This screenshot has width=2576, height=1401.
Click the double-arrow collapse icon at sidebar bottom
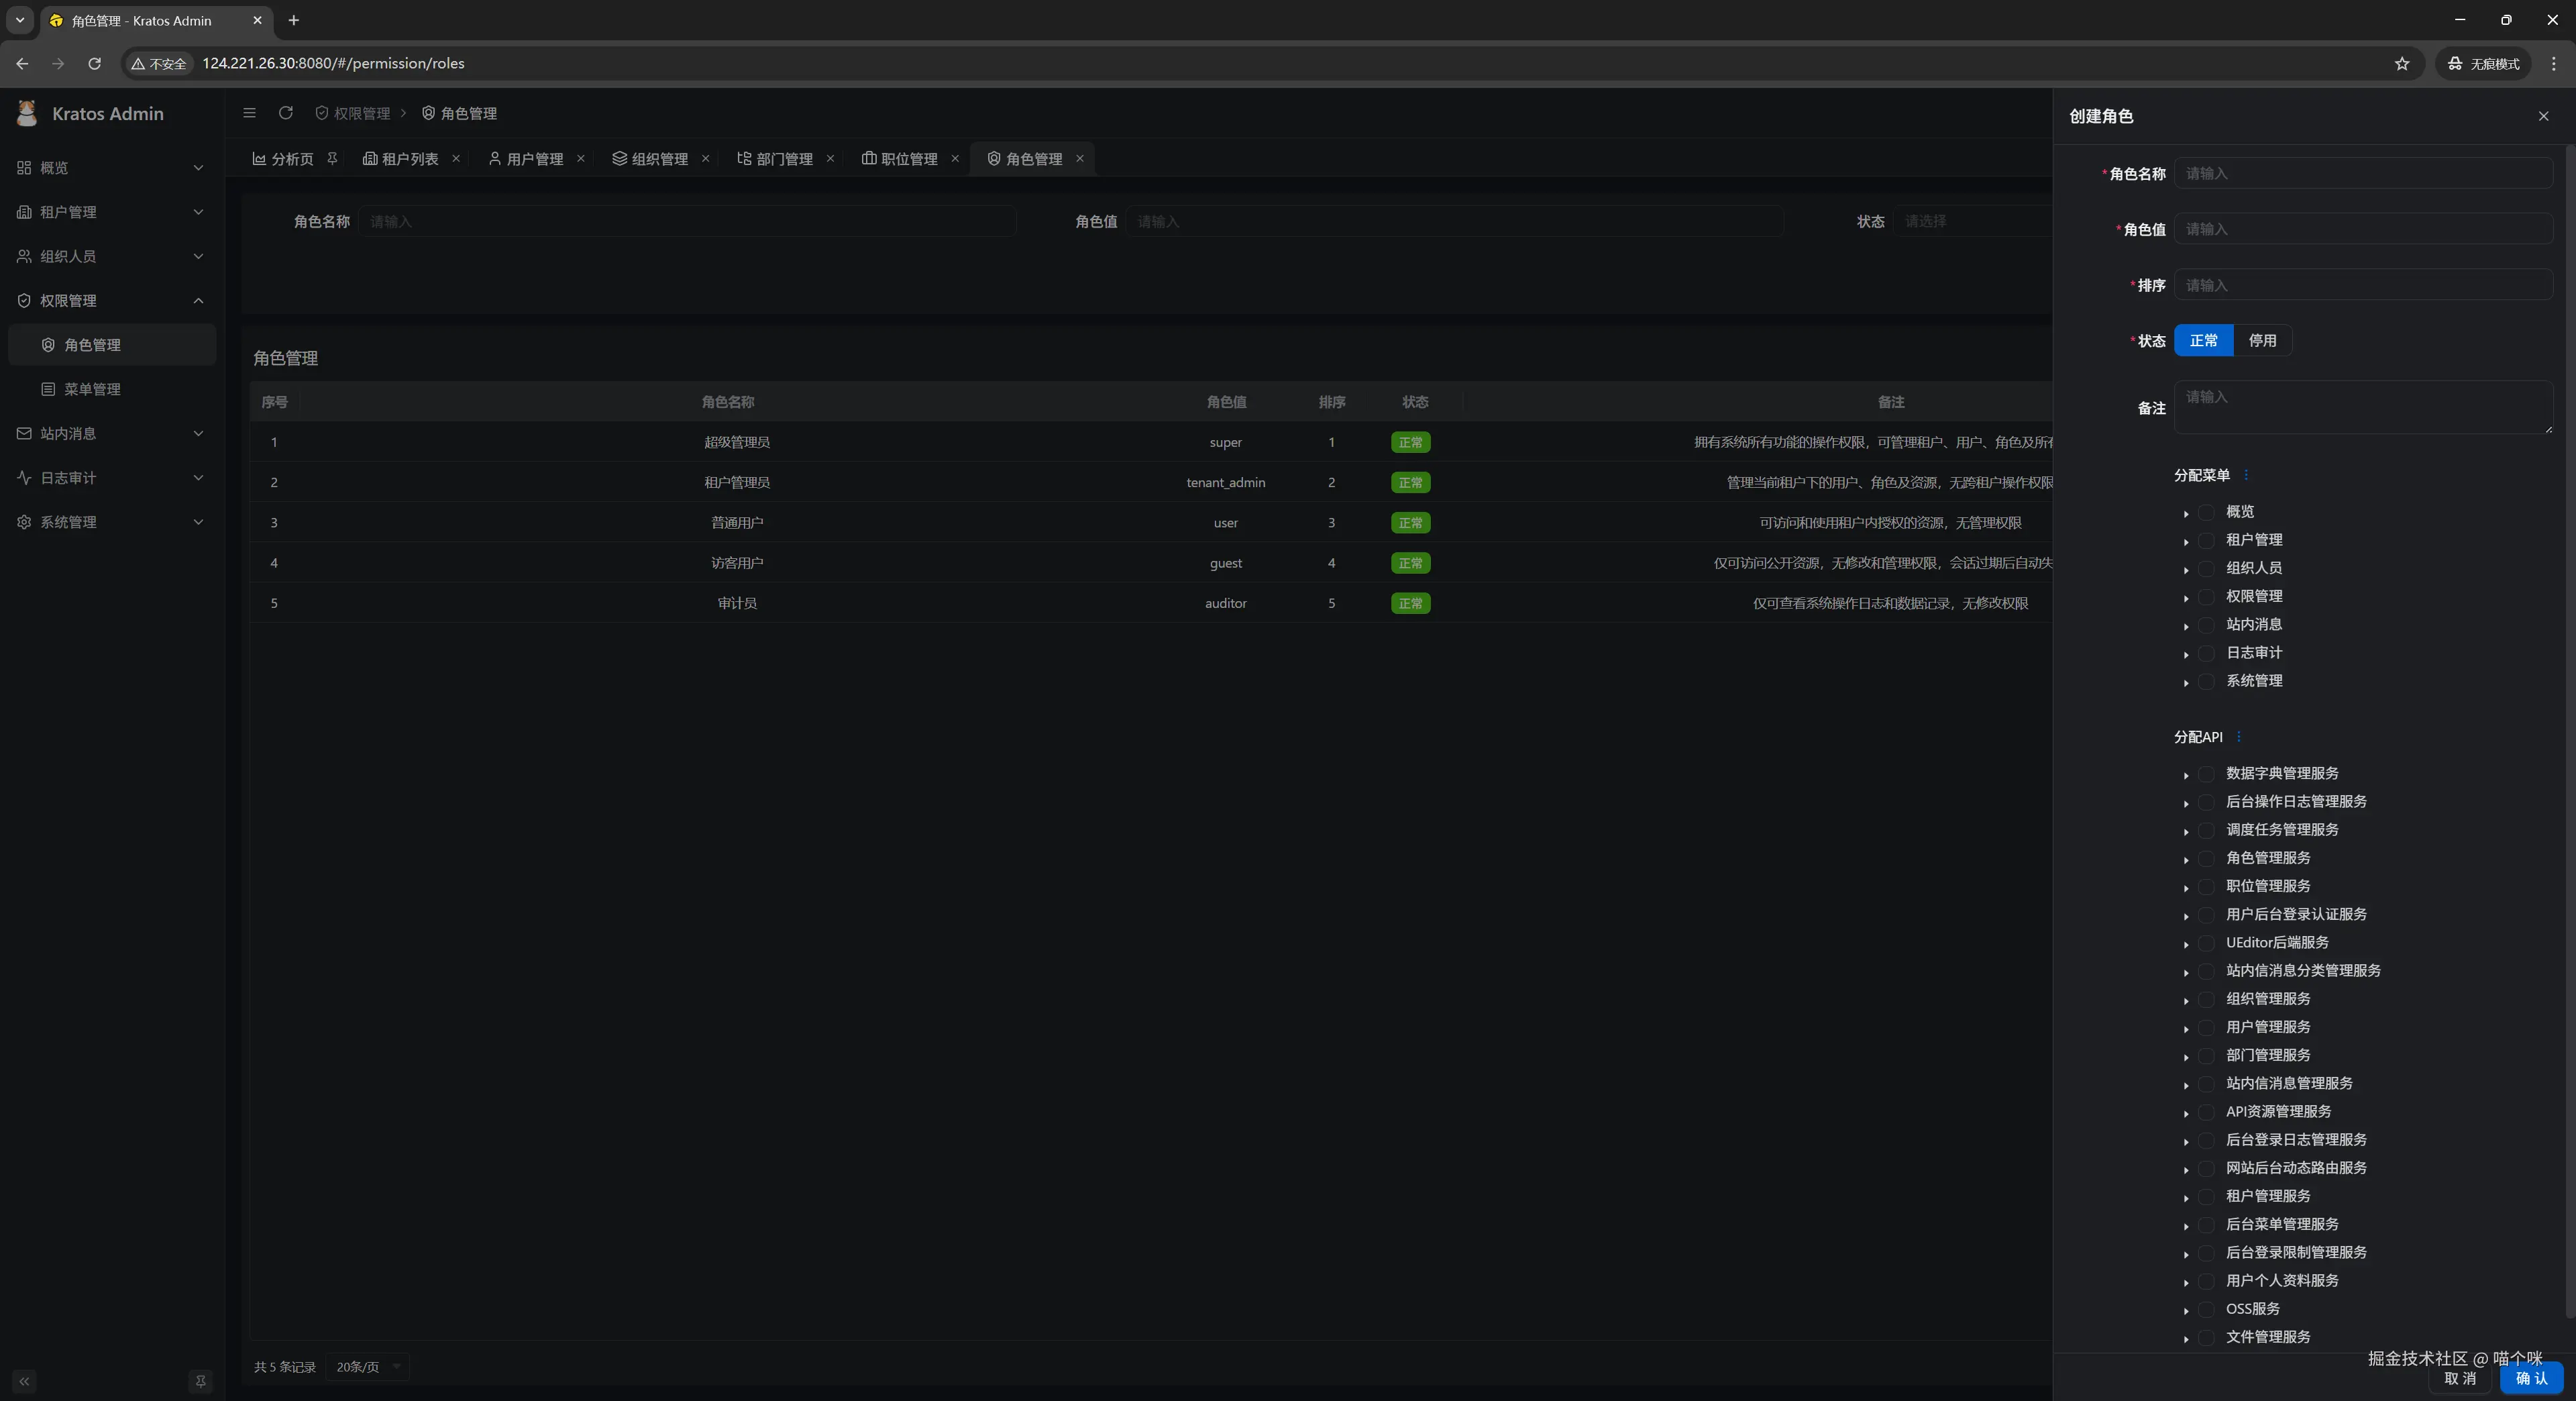[x=24, y=1381]
